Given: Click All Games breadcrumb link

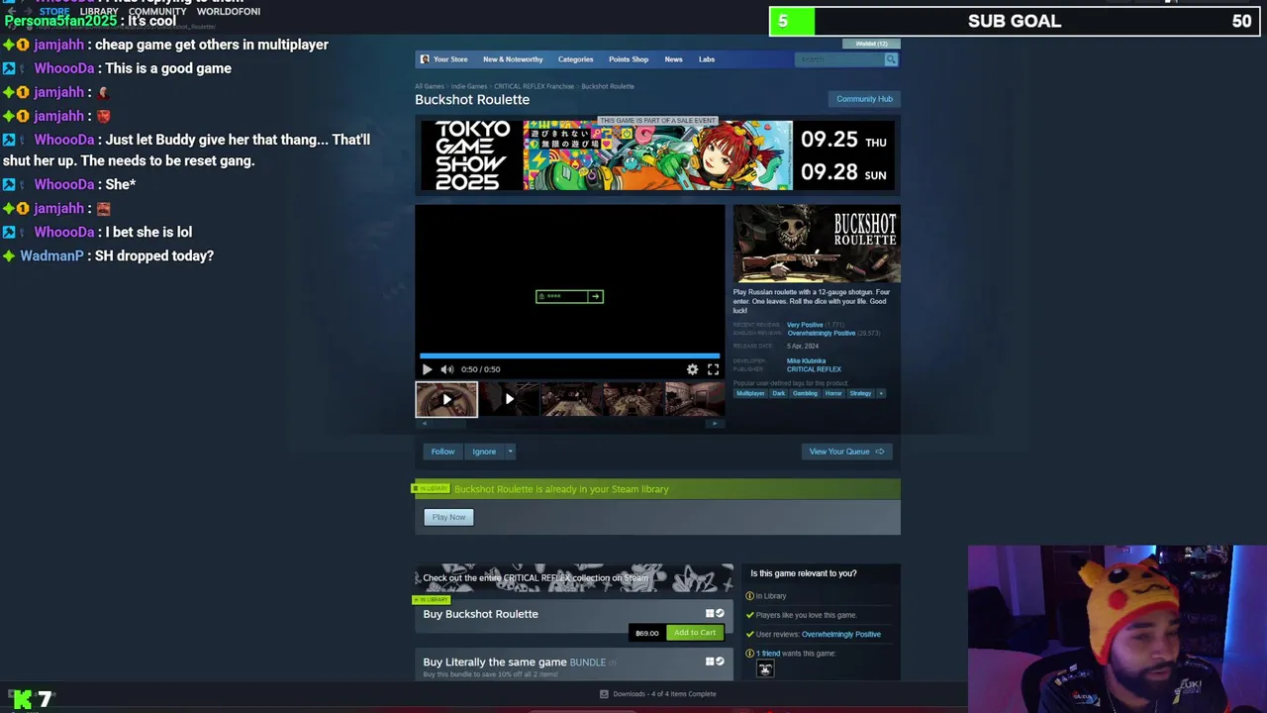Looking at the screenshot, I should click(x=430, y=86).
